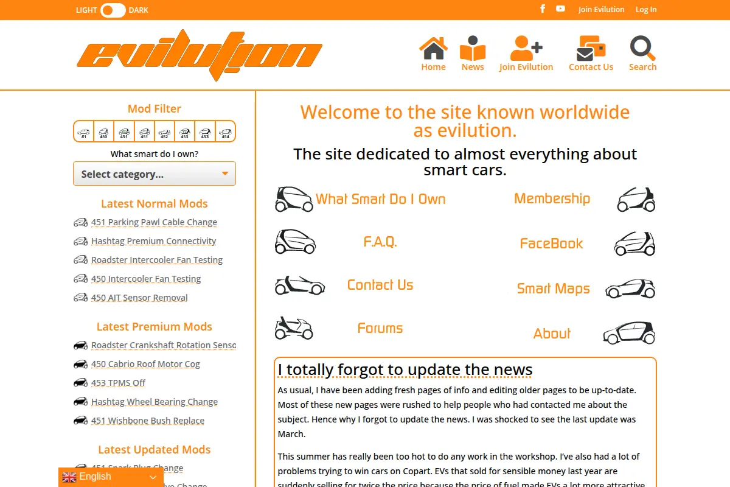Click the Latest Normal Mods heading

tap(155, 204)
